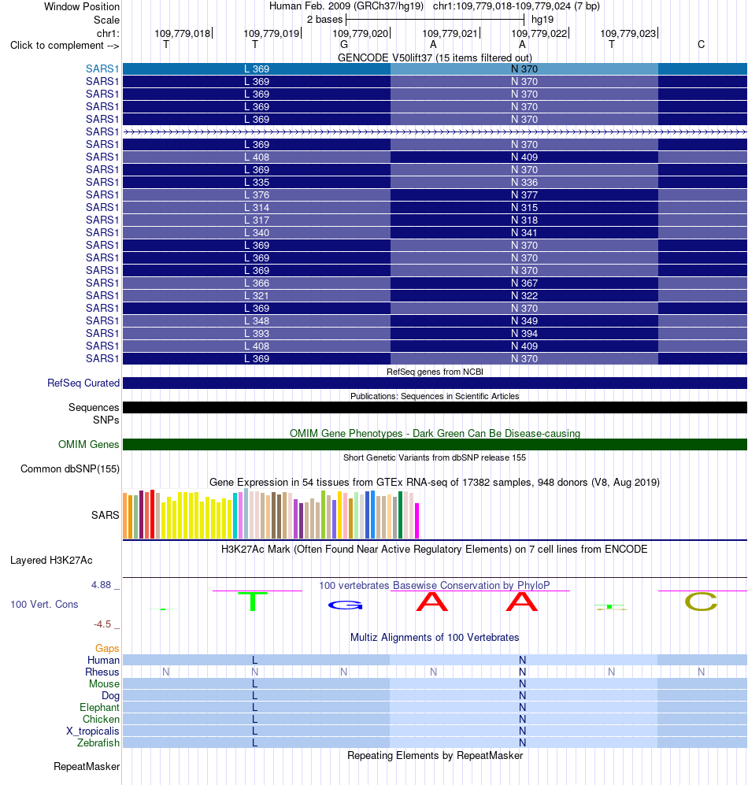This screenshot has width=748, height=785.
Task: Click the 'RefSeq genes from NCBI' track title
Action: pos(435,372)
